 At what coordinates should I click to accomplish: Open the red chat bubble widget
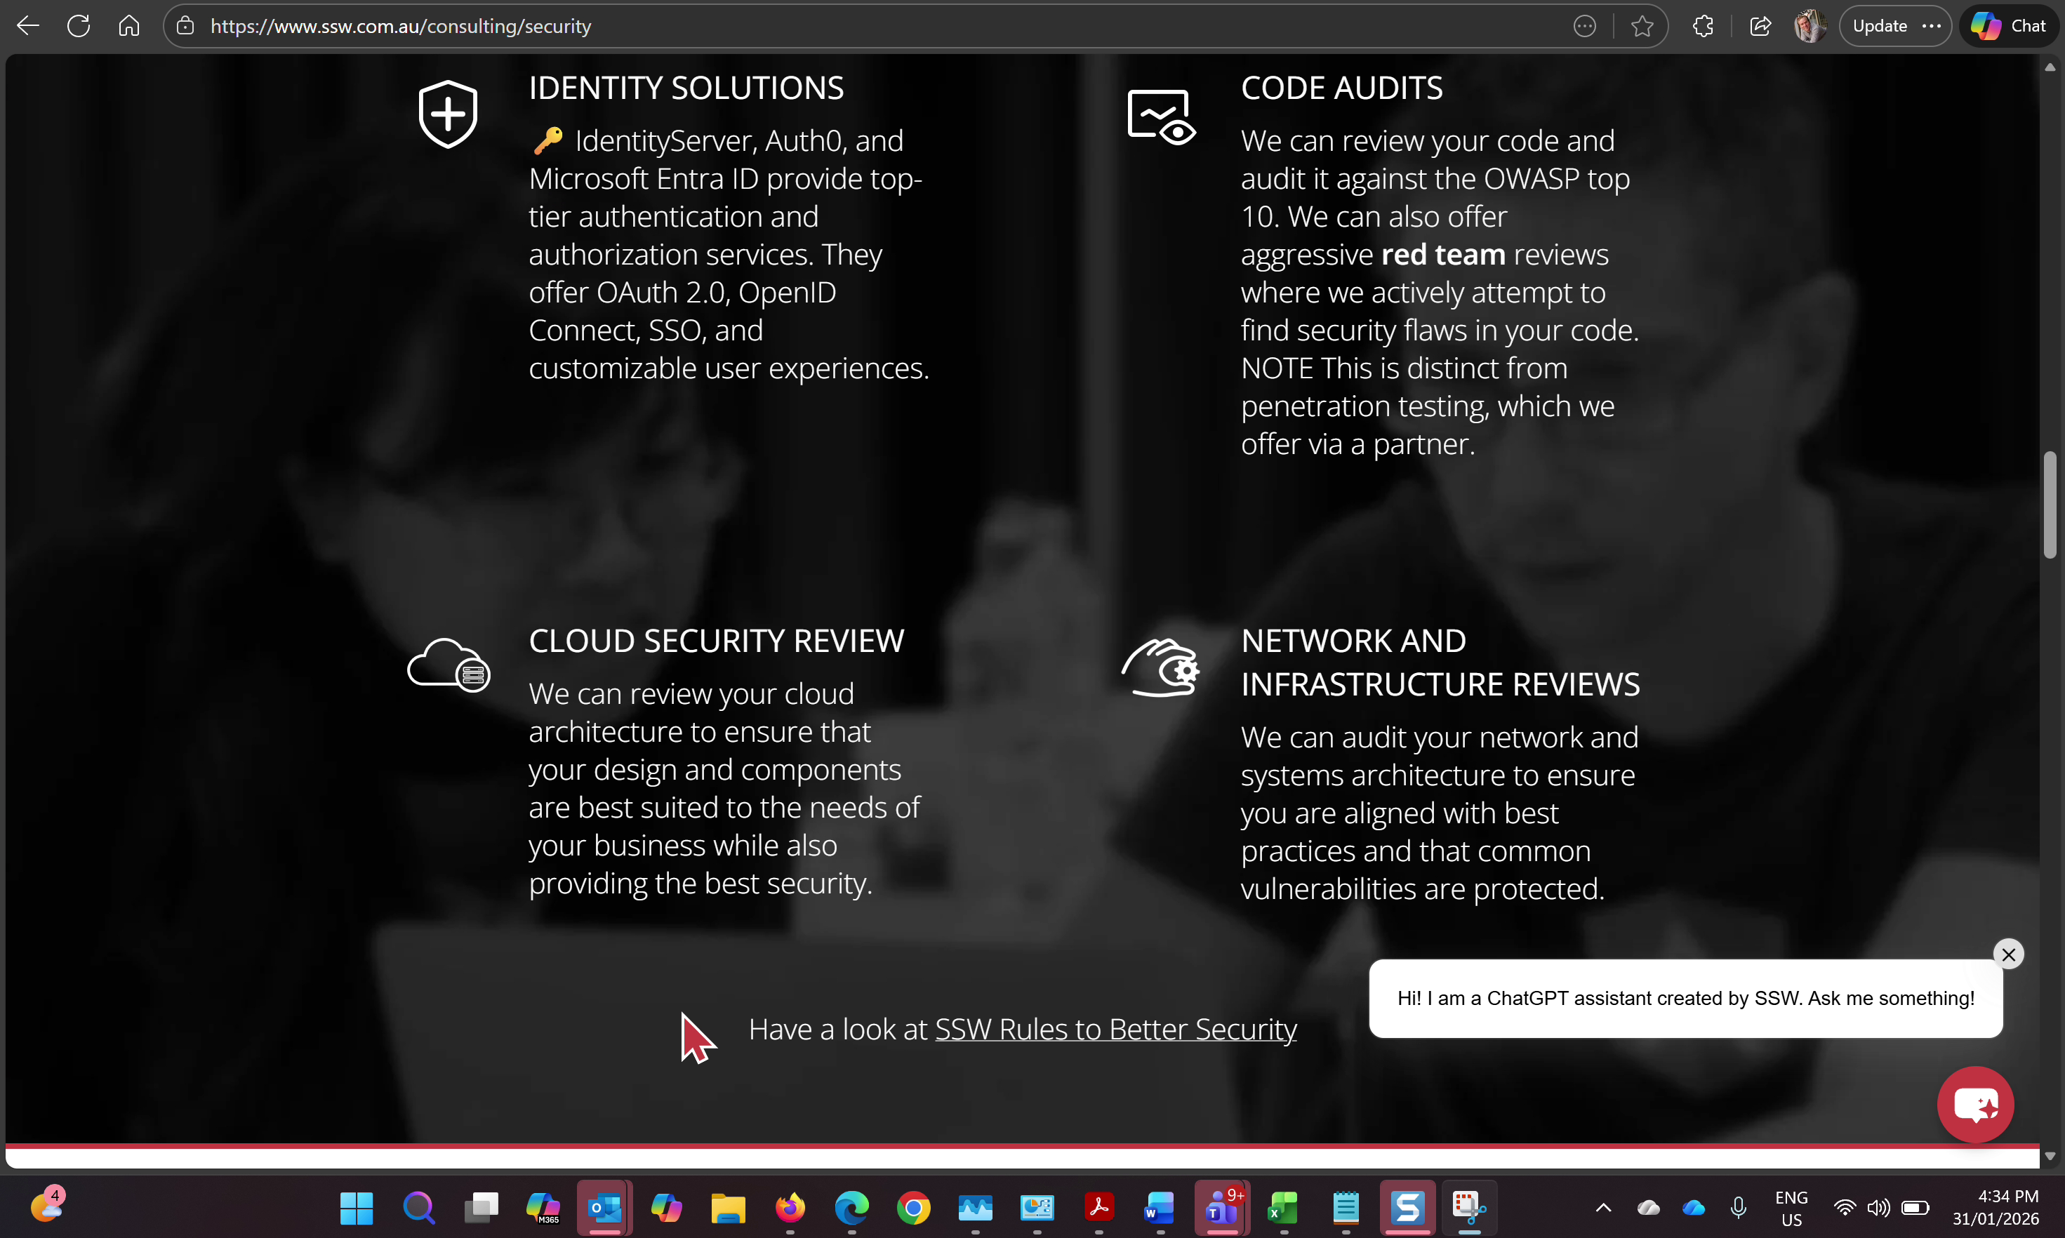(1976, 1105)
